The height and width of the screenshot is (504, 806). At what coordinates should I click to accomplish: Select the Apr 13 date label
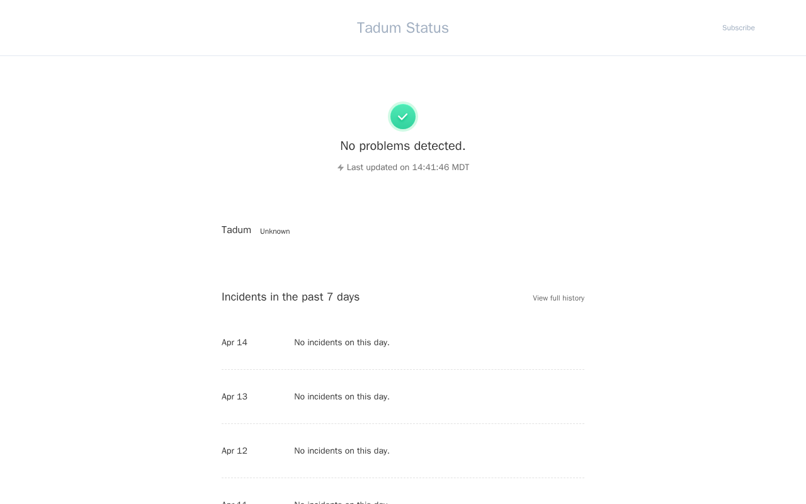click(x=234, y=397)
